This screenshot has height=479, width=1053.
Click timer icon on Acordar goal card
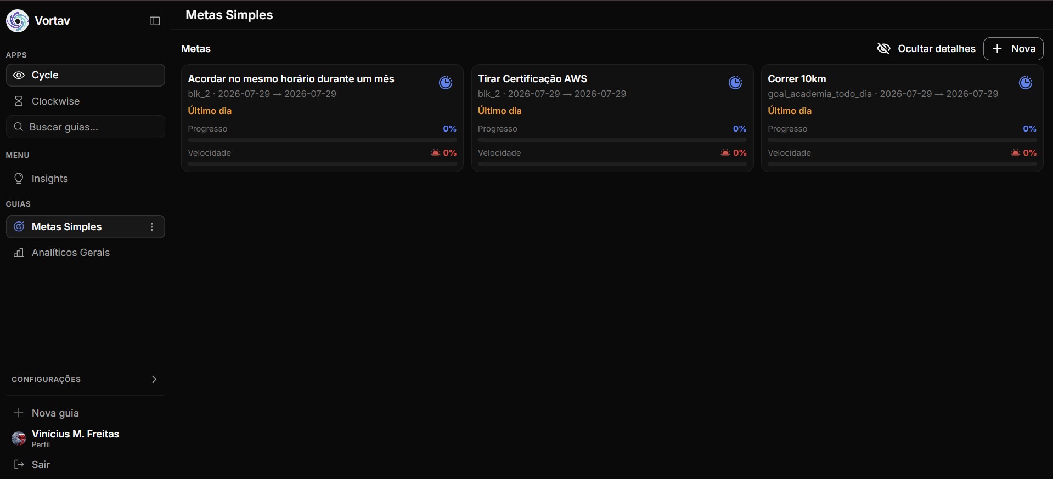[x=446, y=83]
